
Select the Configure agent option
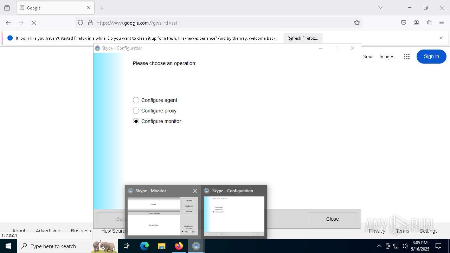(x=155, y=100)
